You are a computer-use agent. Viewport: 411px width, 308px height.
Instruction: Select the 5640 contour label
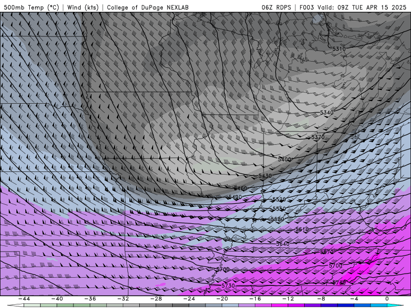tap(283, 244)
